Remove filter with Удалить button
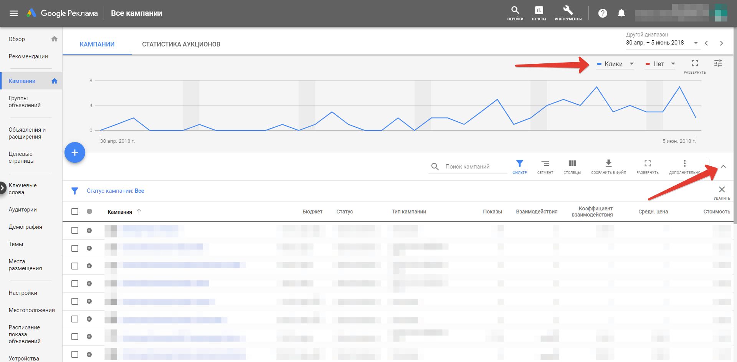 (x=722, y=192)
